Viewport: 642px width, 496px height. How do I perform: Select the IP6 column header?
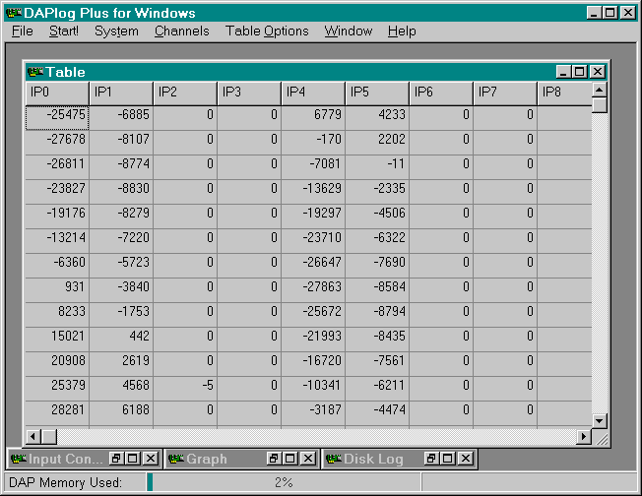[x=441, y=93]
